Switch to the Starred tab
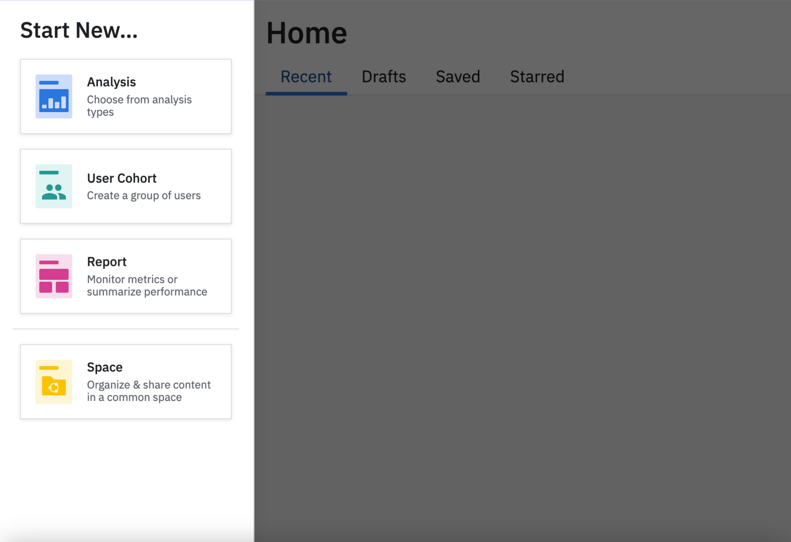791x542 pixels. [537, 77]
